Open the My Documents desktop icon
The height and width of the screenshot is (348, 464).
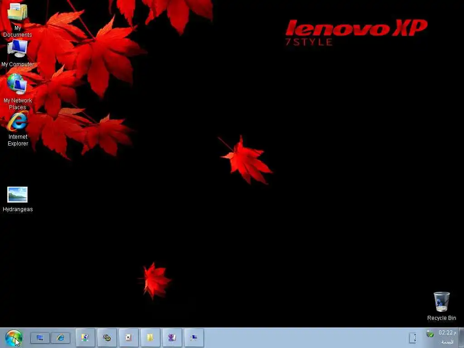coord(18,20)
